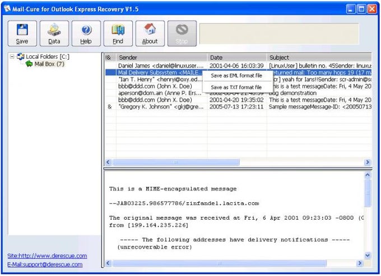This screenshot has height=276, width=381.
Task: Click the from [199.164.235.226] line
Action: [148, 225]
